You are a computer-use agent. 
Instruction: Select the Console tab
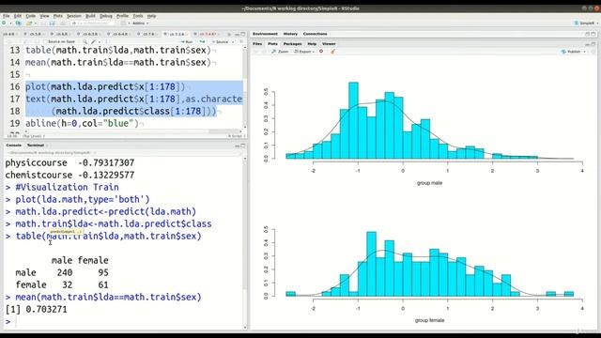(x=13, y=146)
